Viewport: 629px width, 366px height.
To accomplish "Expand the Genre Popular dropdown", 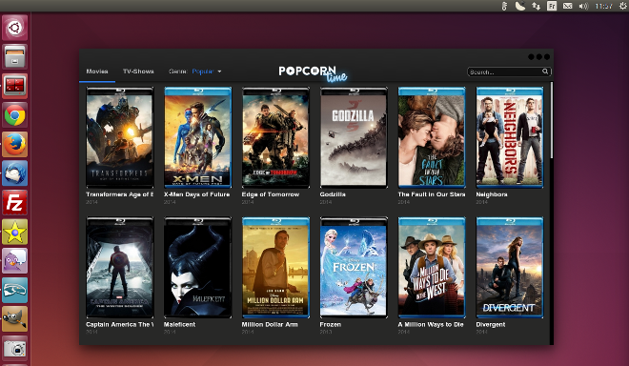I will (207, 71).
